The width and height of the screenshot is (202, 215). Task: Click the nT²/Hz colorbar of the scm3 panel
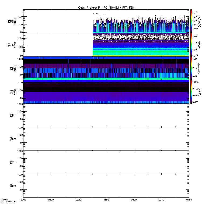[191, 45]
